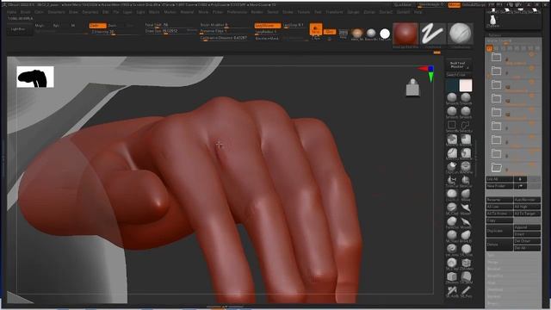Choose the MaskPen brush
The image size is (551, 310).
tap(452, 139)
